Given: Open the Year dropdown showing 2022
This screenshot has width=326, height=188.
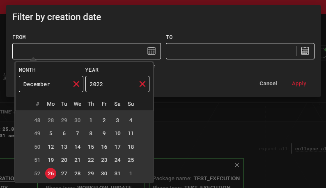Looking at the screenshot, I should [x=111, y=84].
